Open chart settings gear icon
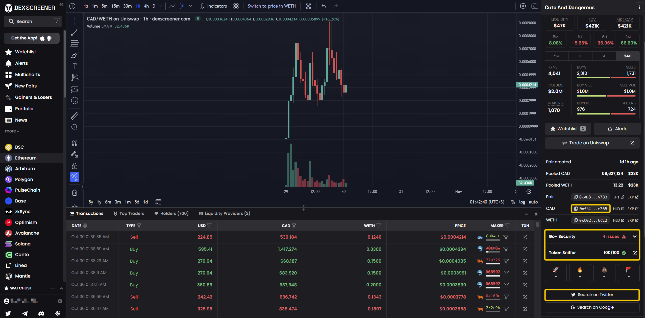 point(523,6)
